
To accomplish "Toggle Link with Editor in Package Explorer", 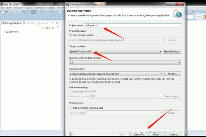I will point(47,28).
